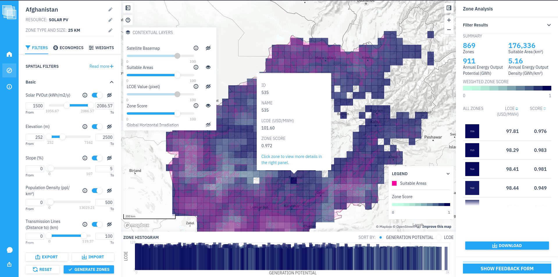Show the Satellite Basemap layer
Screen dimensions: 558x277
(x=208, y=48)
